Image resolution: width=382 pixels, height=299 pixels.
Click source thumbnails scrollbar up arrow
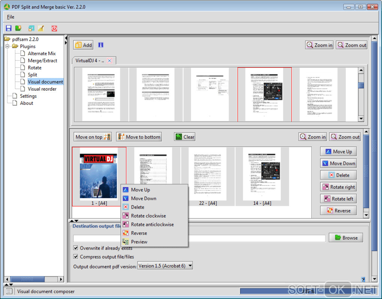(x=361, y=70)
